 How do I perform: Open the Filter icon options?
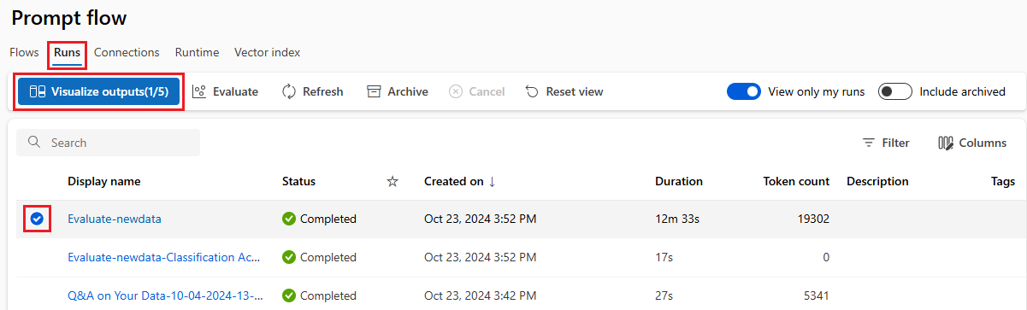[869, 143]
